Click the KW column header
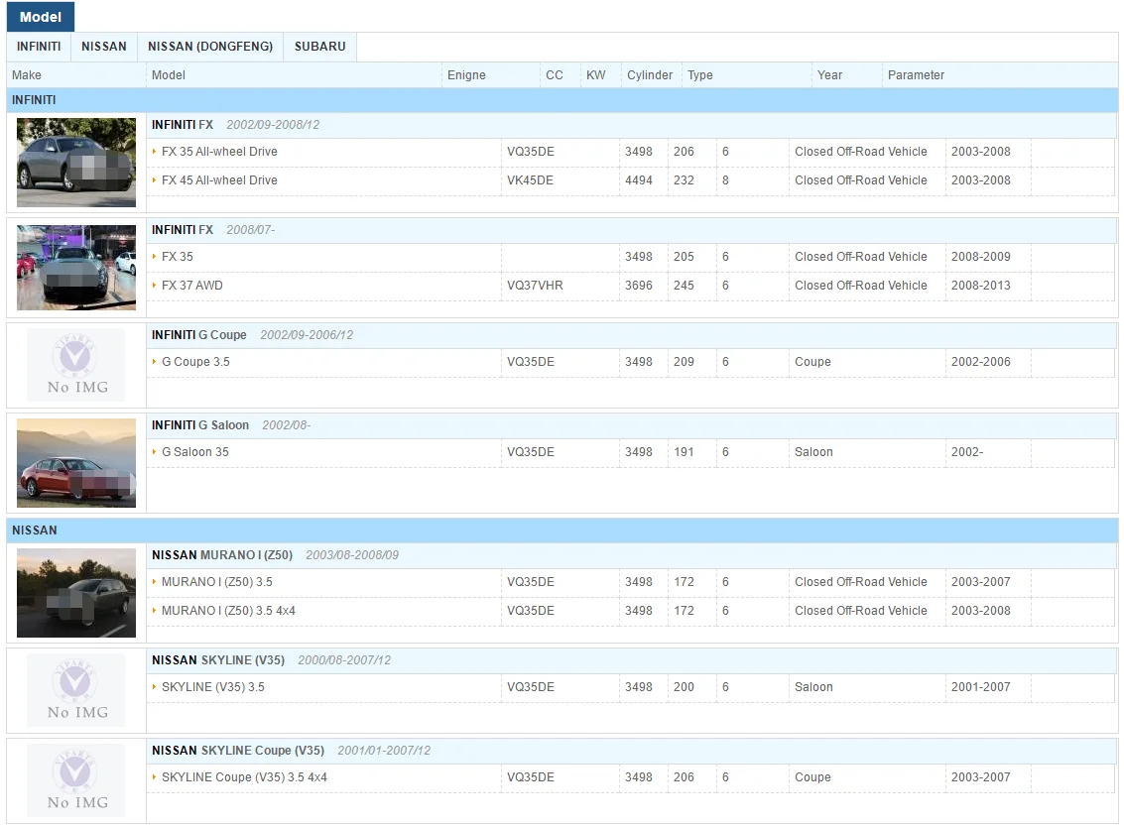Viewport: 1124px width, 826px height. click(x=595, y=75)
